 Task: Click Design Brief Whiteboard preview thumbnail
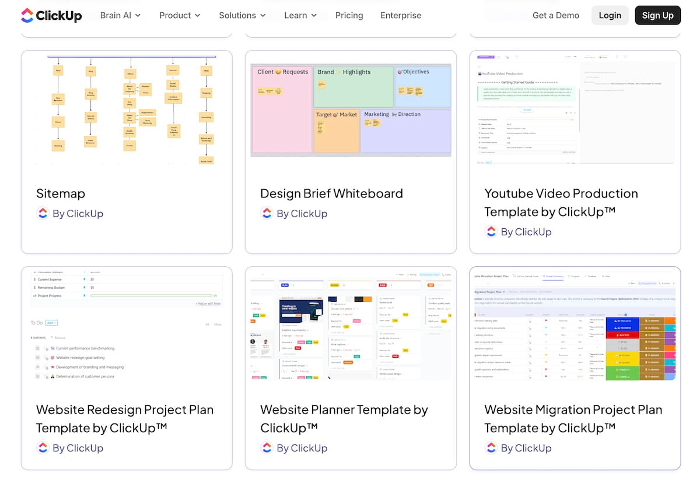[x=351, y=110]
